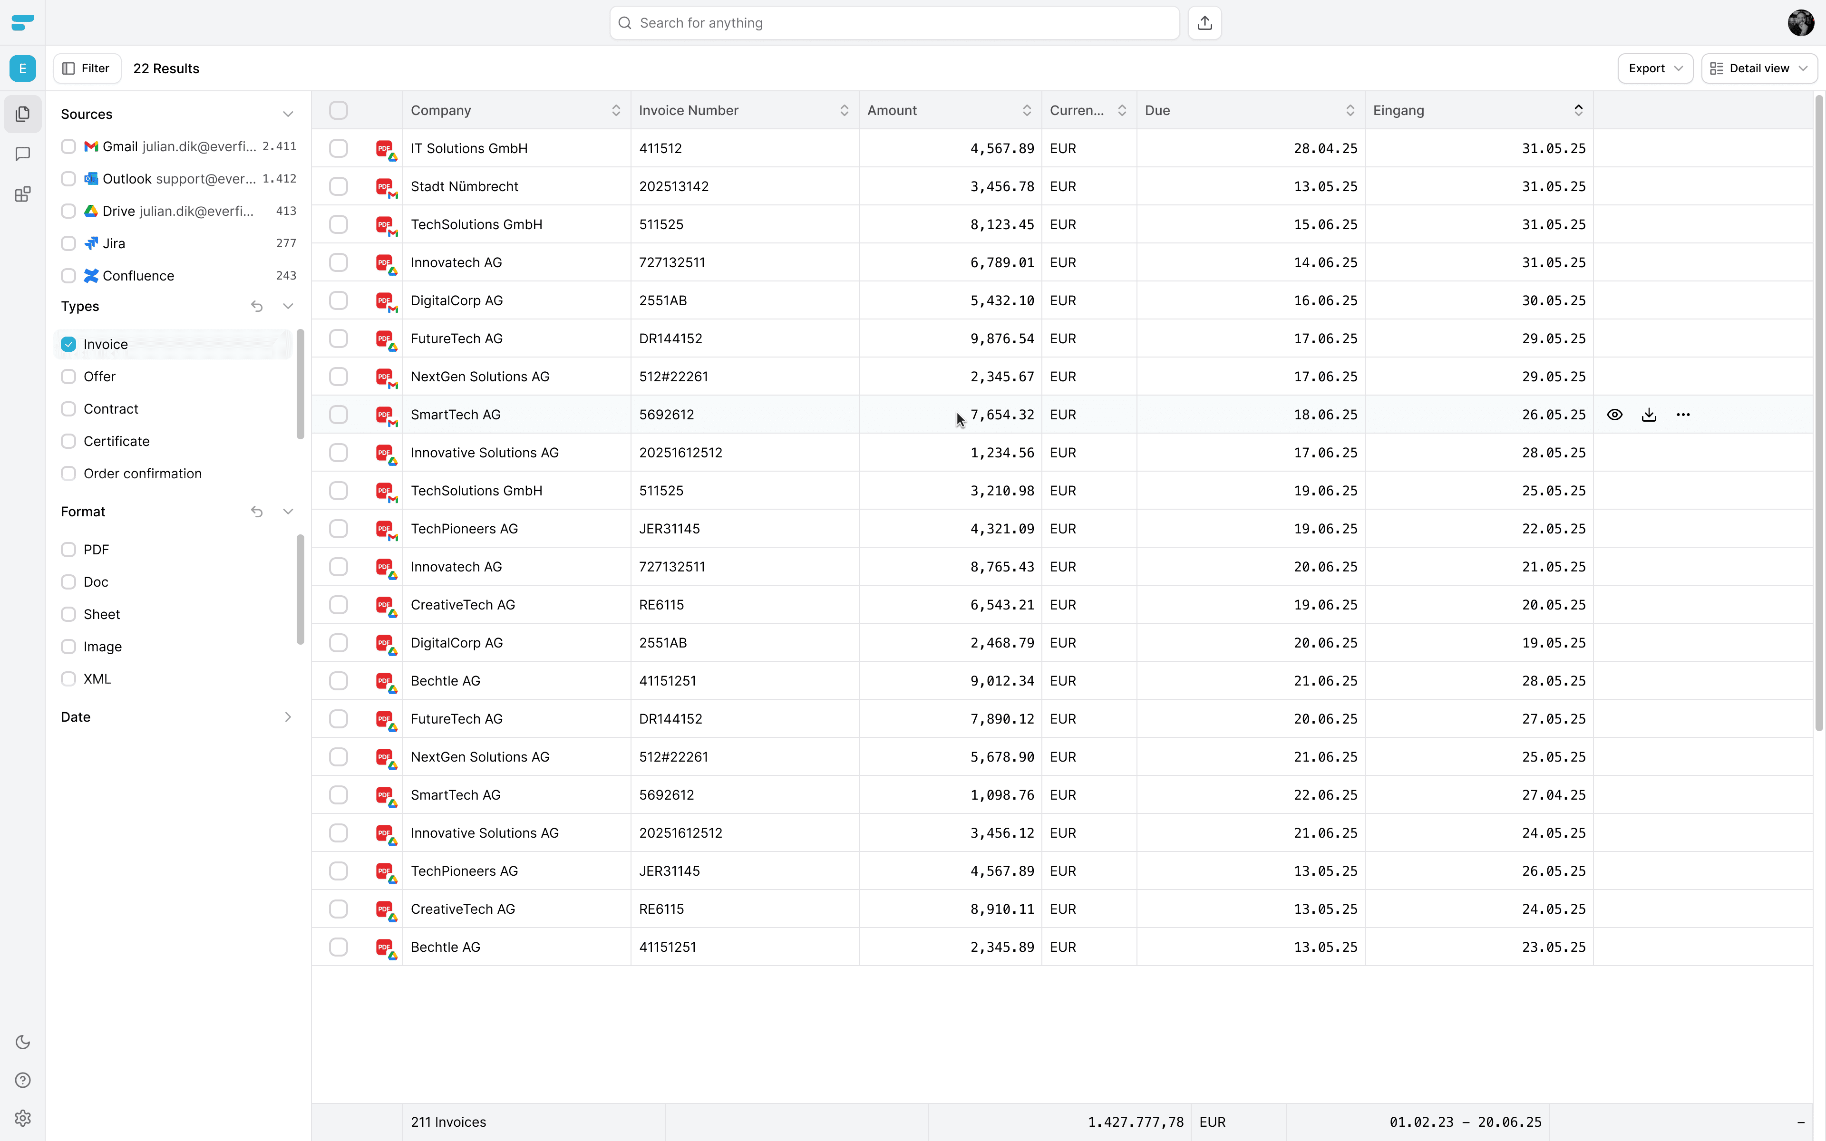Download the SmartTech AG invoice row
Screen dimensions: 1826x1141
1649,414
